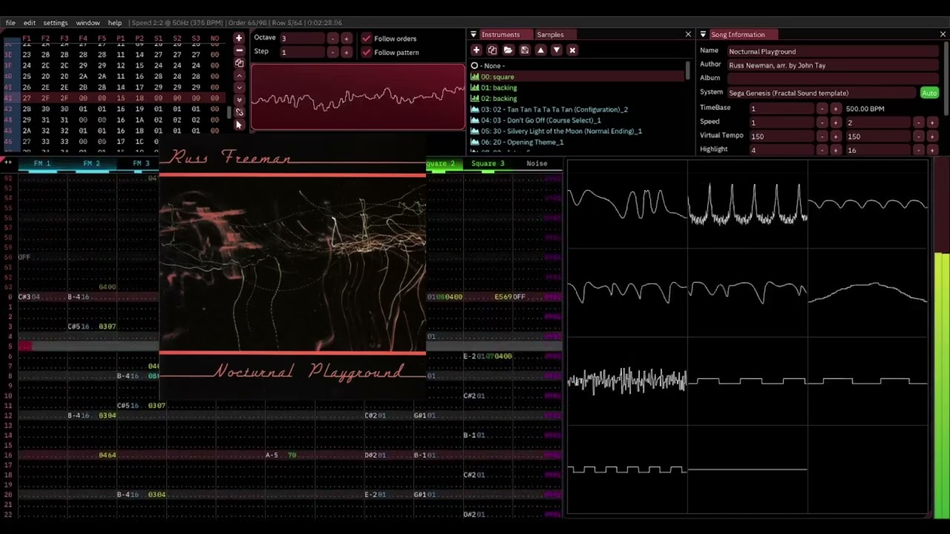Edit the Author field
Viewport: 950px width, 534px height.
(833, 65)
